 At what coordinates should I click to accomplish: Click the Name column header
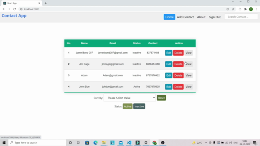coord(84,43)
